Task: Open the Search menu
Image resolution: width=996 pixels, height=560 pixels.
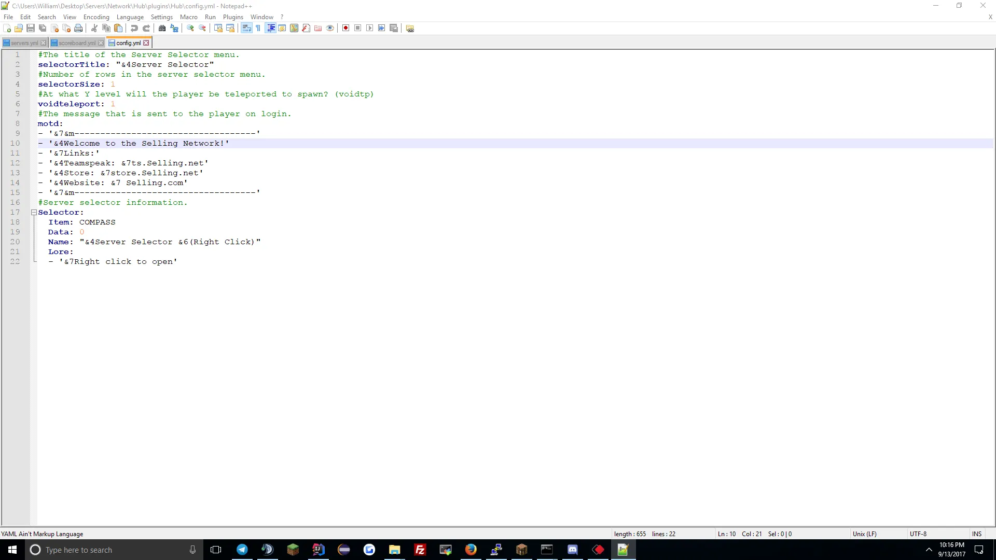Action: [x=47, y=17]
